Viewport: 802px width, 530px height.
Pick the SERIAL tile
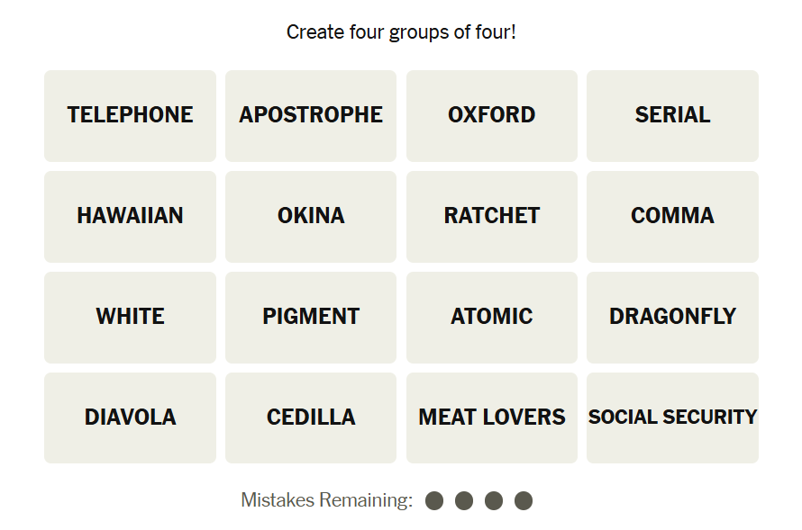click(672, 116)
